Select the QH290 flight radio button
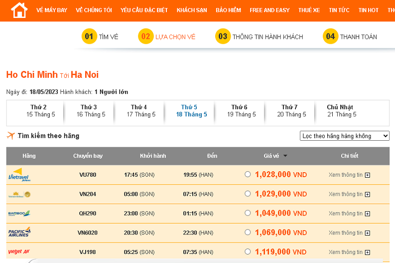Image resolution: width=395 pixels, height=263 pixels. (x=248, y=213)
